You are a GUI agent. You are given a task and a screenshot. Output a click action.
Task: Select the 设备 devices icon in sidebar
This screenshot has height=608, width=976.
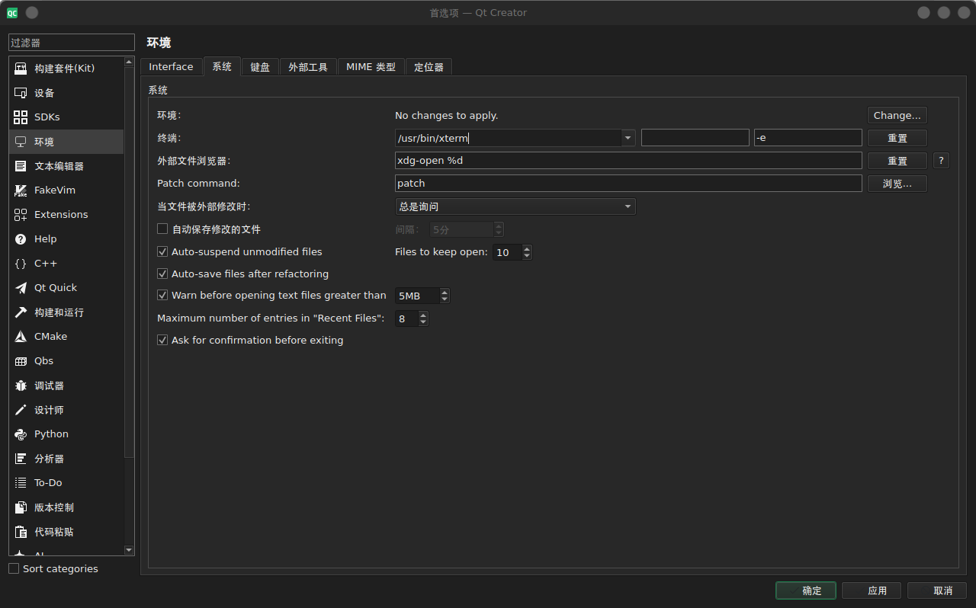tap(21, 93)
